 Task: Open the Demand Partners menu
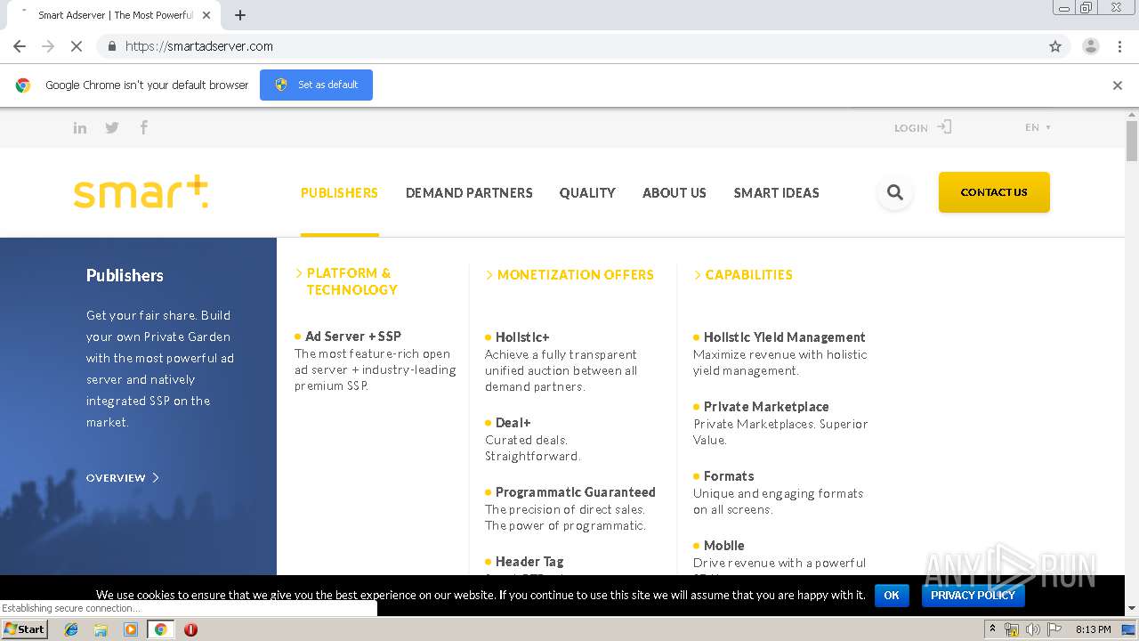pyautogui.click(x=469, y=192)
